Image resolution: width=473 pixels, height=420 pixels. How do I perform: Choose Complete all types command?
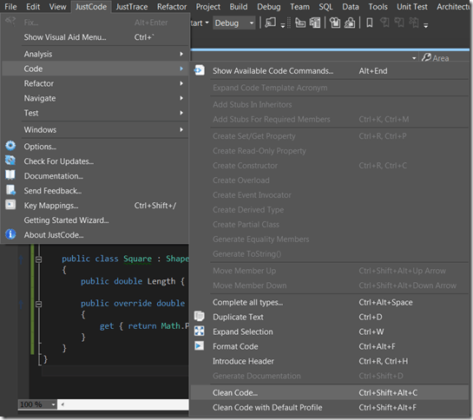(x=330, y=302)
